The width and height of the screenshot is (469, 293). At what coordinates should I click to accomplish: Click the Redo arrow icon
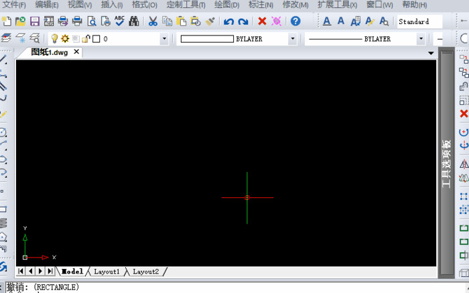click(243, 21)
